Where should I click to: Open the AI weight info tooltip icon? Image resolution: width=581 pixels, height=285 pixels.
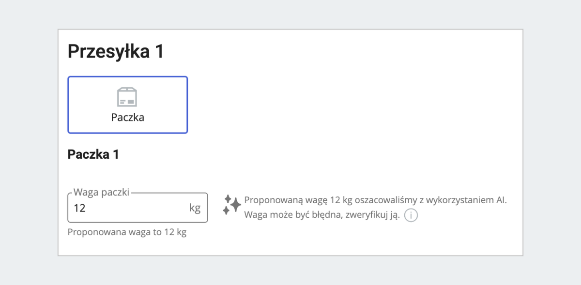point(411,215)
